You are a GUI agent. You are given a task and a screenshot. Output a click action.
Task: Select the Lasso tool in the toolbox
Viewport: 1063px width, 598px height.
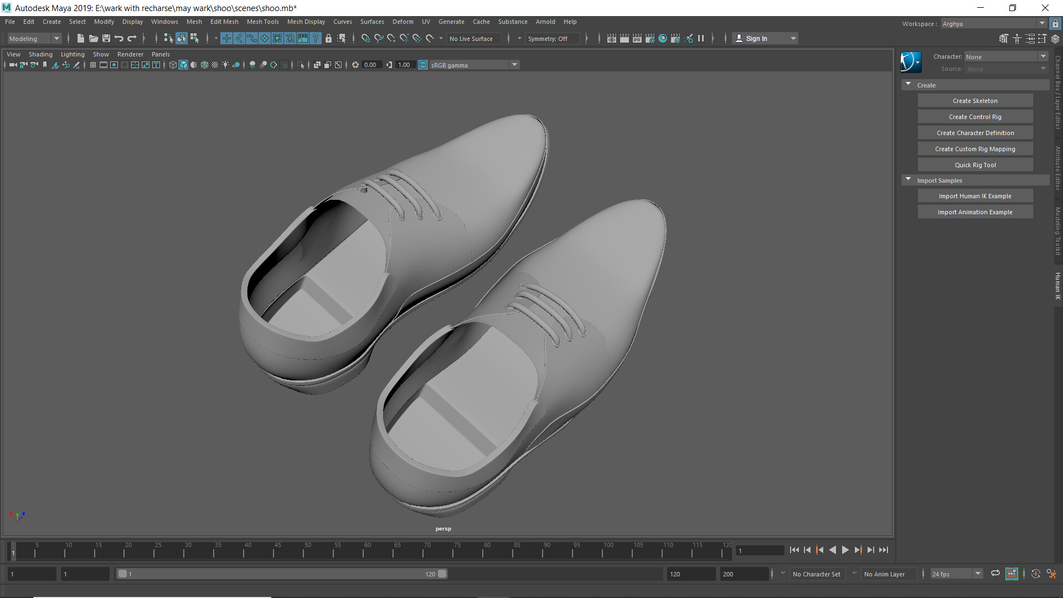tap(182, 38)
